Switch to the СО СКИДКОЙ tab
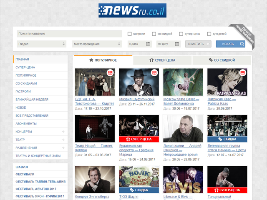Screen dimensions: 267x200 [222, 60]
